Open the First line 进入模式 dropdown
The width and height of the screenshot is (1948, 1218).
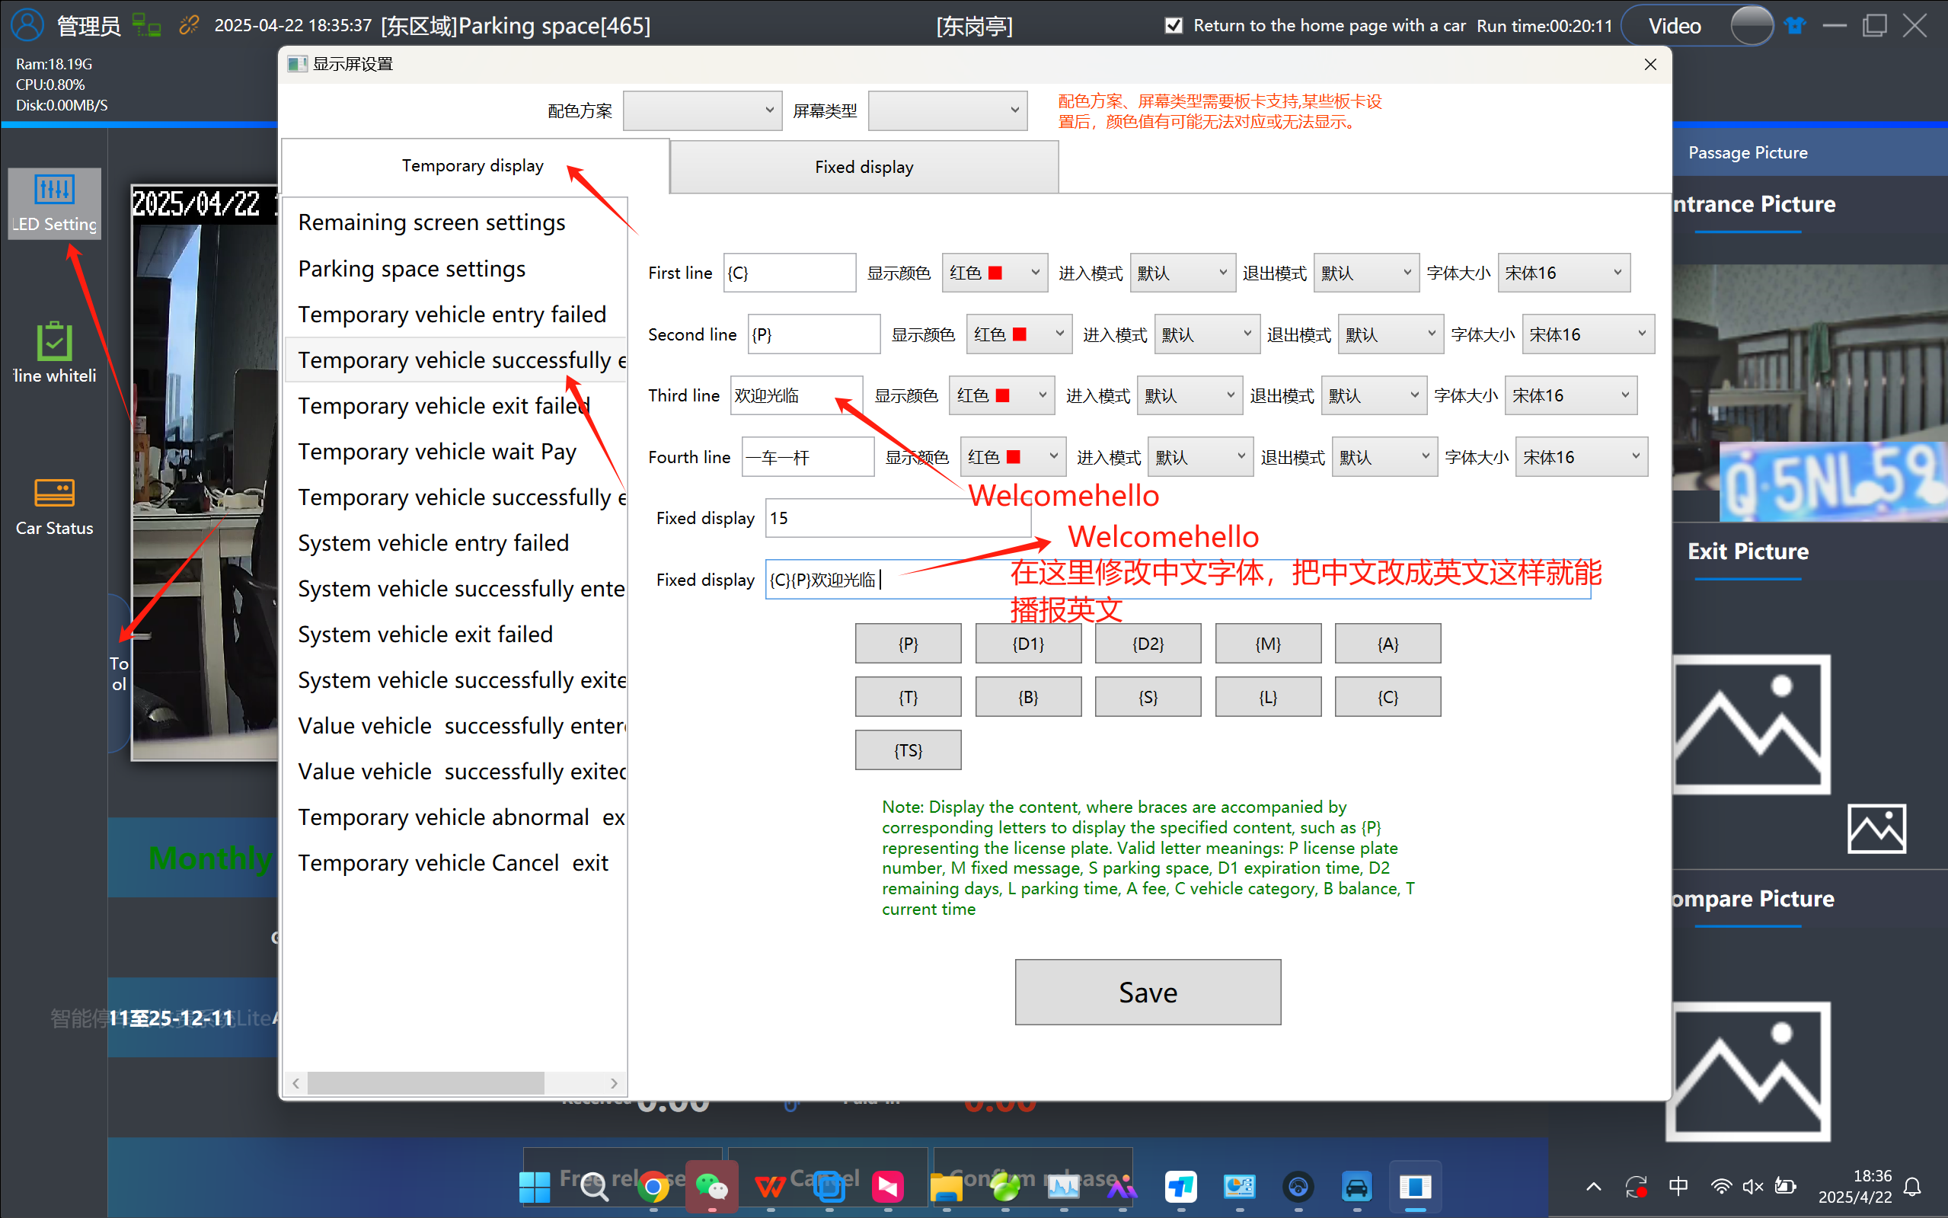point(1181,273)
